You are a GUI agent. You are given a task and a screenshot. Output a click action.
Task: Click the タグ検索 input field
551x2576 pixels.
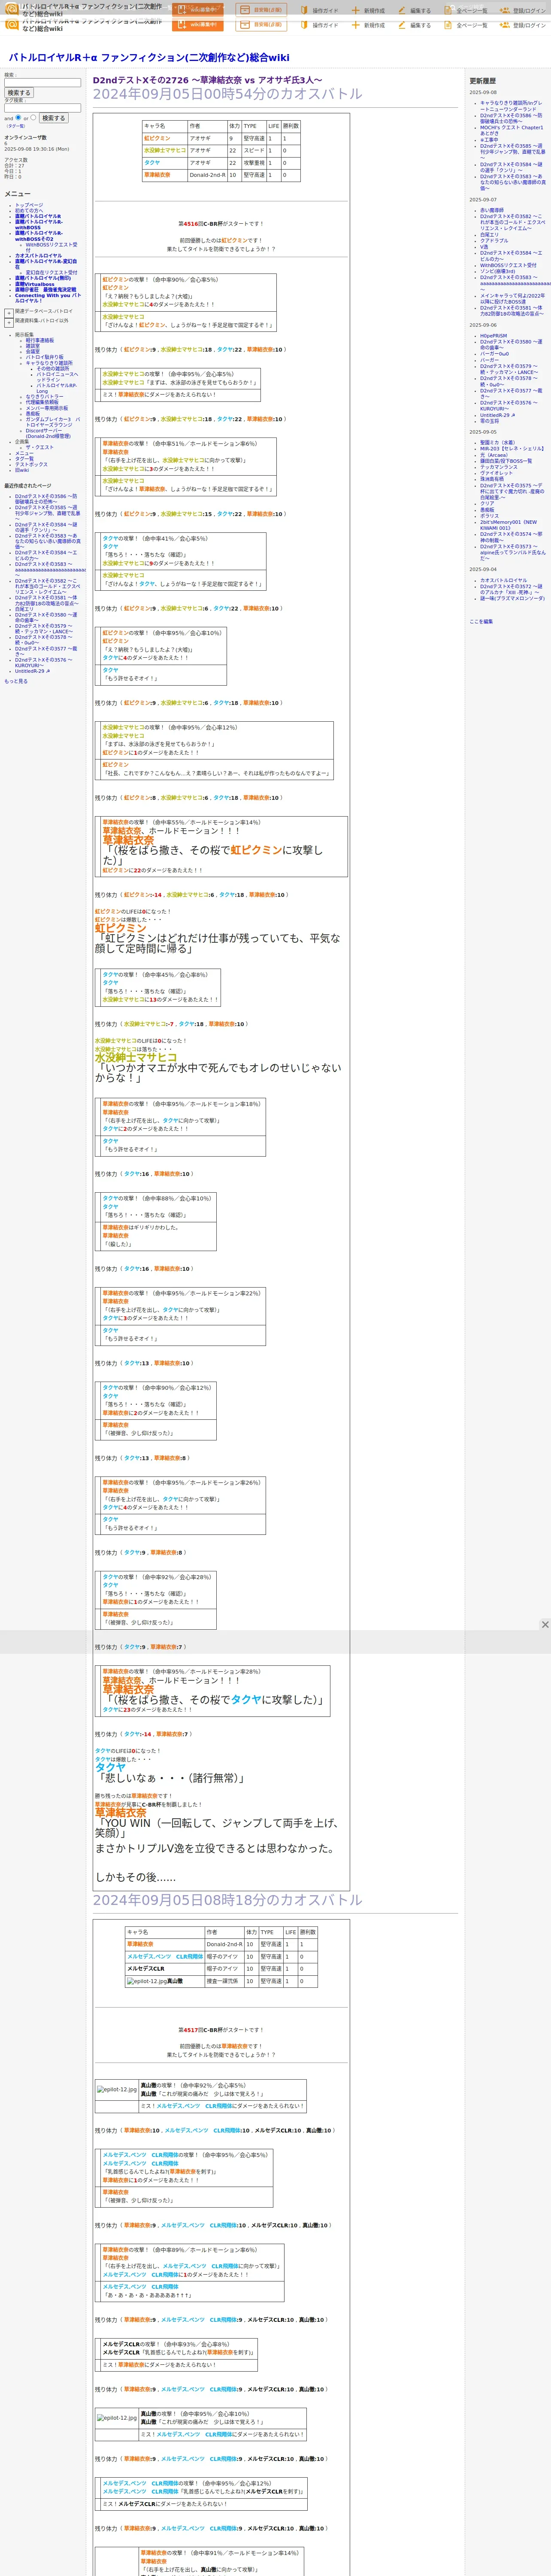tap(42, 108)
